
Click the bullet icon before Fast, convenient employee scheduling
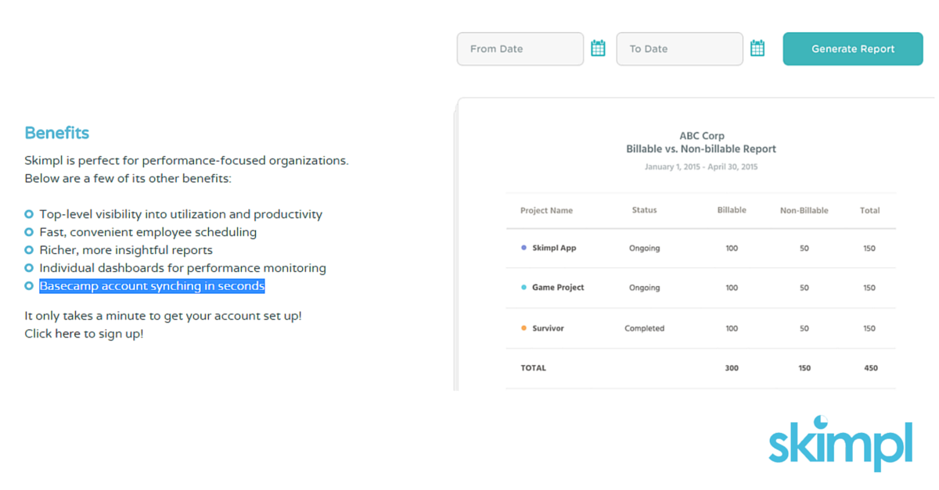[x=30, y=232]
